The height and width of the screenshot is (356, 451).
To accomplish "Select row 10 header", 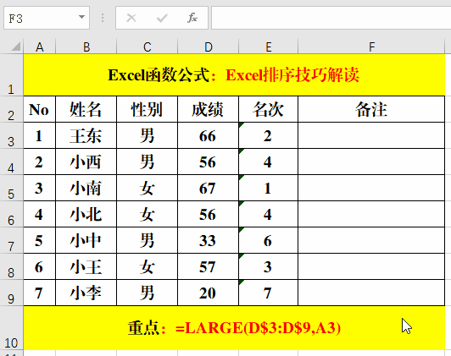I will (x=11, y=328).
